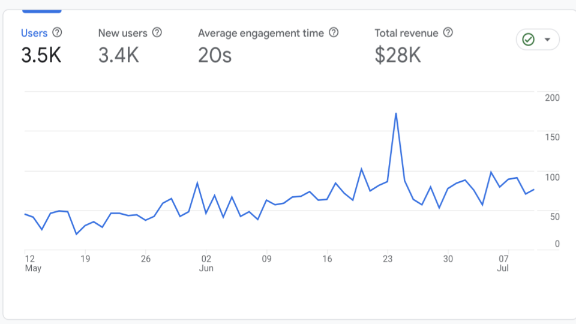Click the 3.4K new users value
This screenshot has height=324, width=576.
tap(118, 56)
